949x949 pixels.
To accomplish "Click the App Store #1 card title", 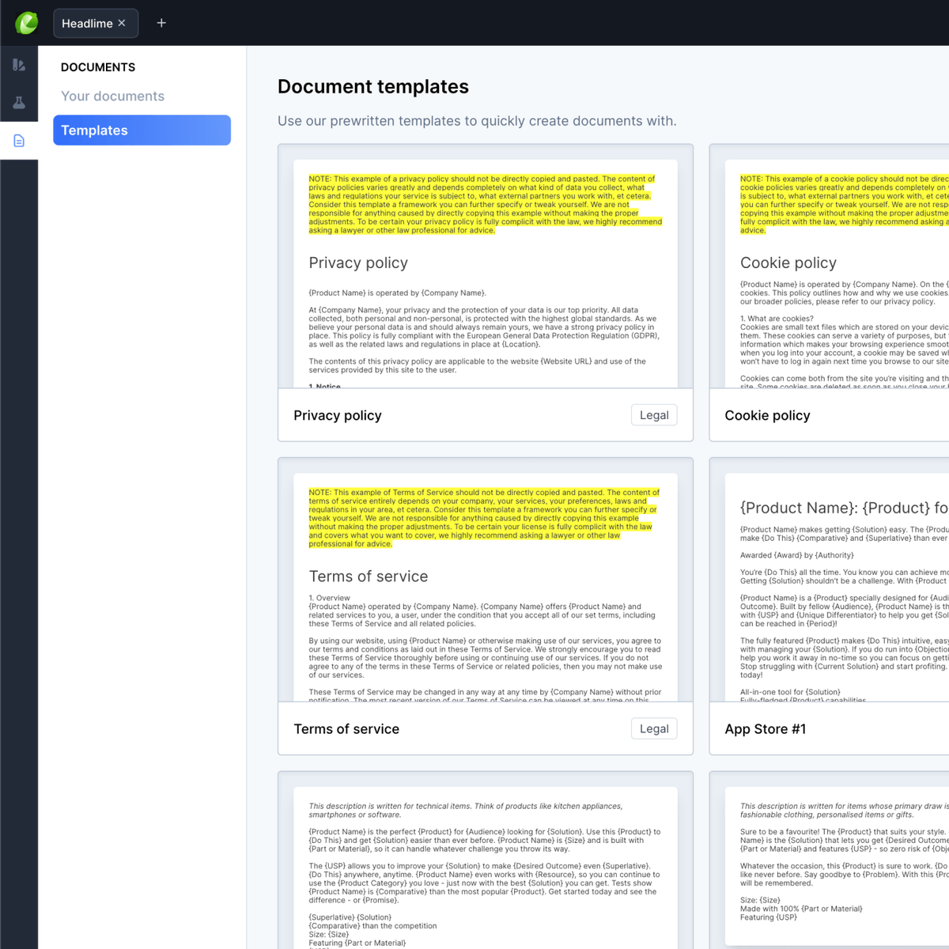I will [x=766, y=729].
